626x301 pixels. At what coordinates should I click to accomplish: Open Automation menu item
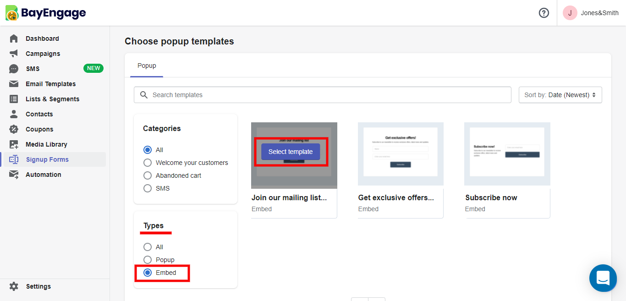(x=43, y=175)
